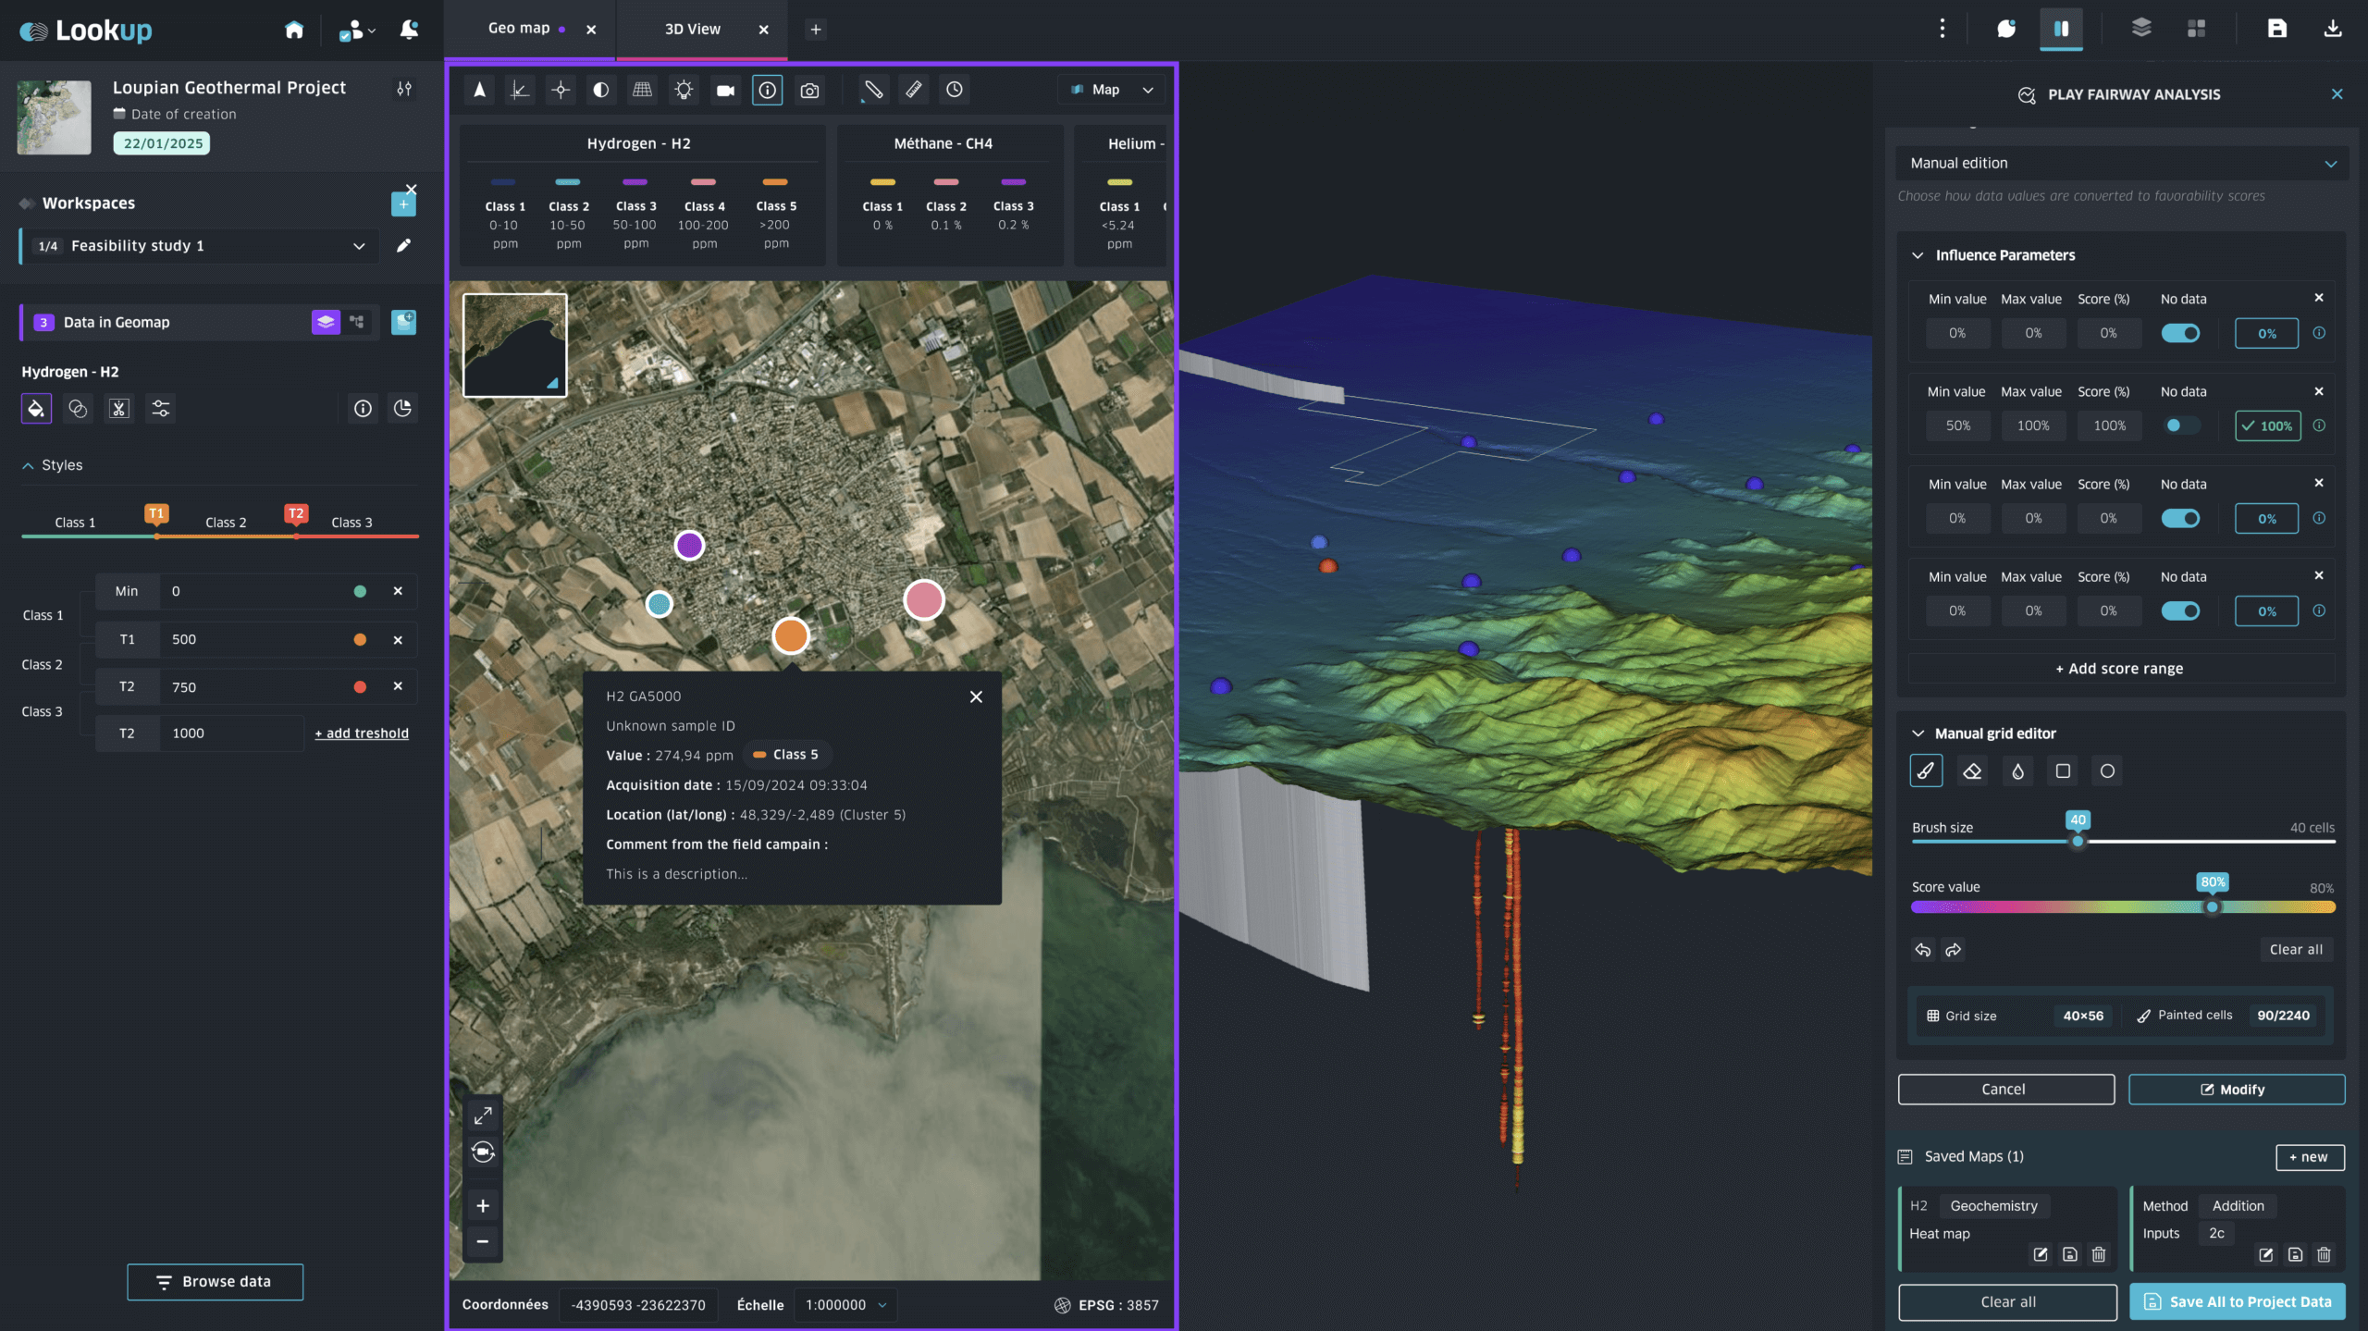Toggle the first No data switch off

pyautogui.click(x=2180, y=333)
